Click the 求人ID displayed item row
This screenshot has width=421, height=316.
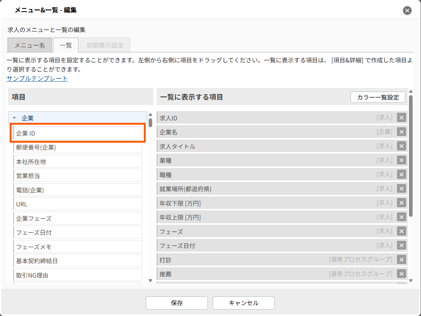point(282,118)
